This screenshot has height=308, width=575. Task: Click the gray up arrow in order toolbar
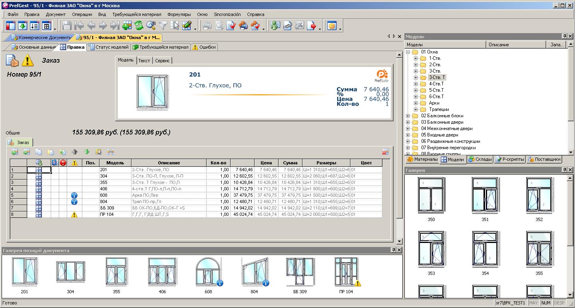click(75, 152)
